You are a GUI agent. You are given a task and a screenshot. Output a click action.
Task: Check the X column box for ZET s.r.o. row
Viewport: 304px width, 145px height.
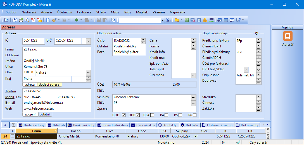tap(12, 136)
